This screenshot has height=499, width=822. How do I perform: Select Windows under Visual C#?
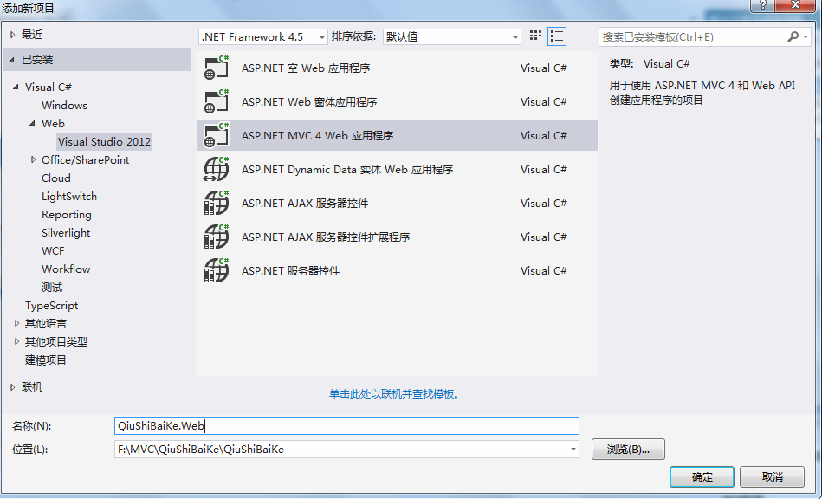[x=64, y=106]
